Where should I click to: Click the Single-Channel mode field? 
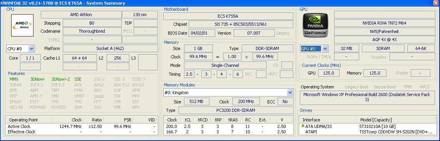coord(225,65)
